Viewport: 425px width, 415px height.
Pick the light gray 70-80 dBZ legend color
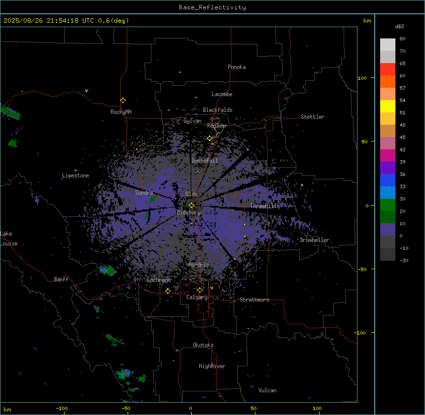click(x=388, y=45)
